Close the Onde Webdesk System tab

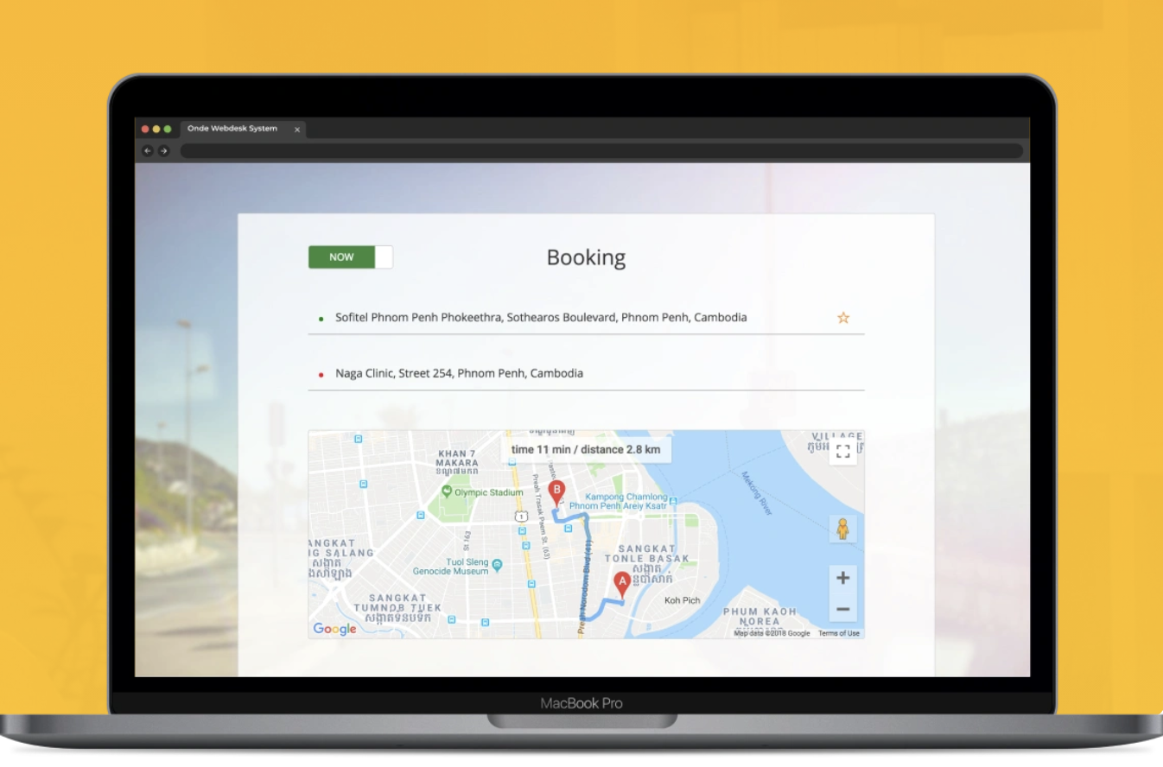[x=297, y=130]
